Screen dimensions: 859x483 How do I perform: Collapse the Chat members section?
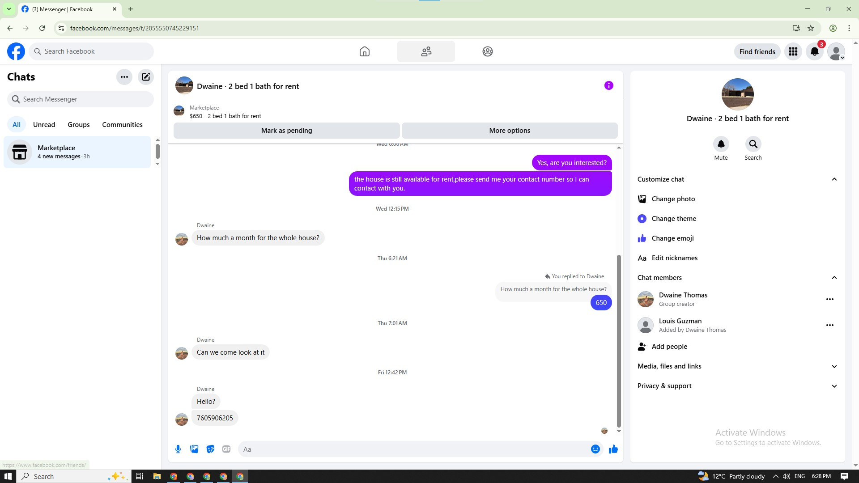tap(737, 278)
